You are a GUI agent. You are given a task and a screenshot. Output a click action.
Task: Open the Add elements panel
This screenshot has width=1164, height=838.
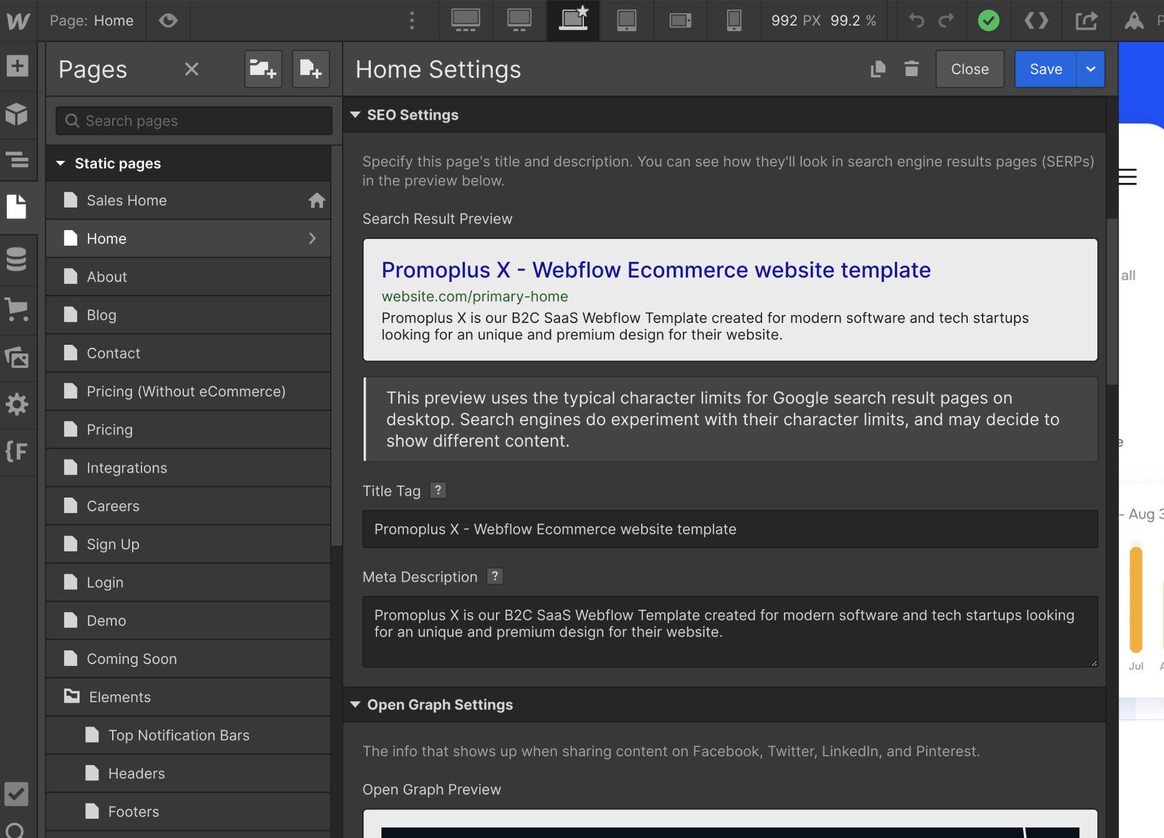pos(17,65)
